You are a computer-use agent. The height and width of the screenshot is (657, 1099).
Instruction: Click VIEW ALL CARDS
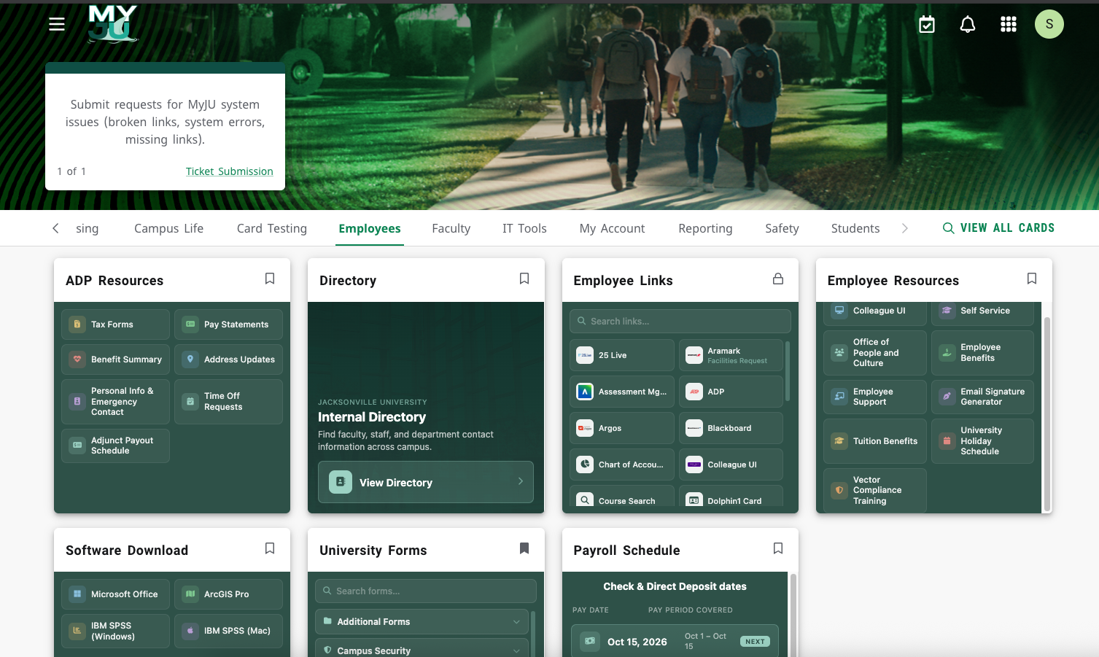[1007, 228]
